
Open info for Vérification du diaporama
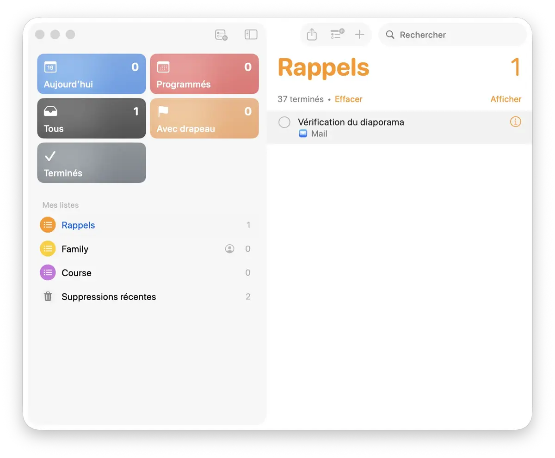(515, 122)
